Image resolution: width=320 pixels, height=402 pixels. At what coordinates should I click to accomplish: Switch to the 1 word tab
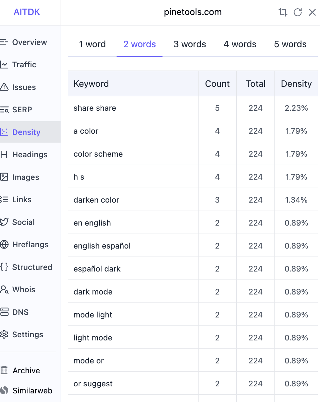(x=92, y=44)
